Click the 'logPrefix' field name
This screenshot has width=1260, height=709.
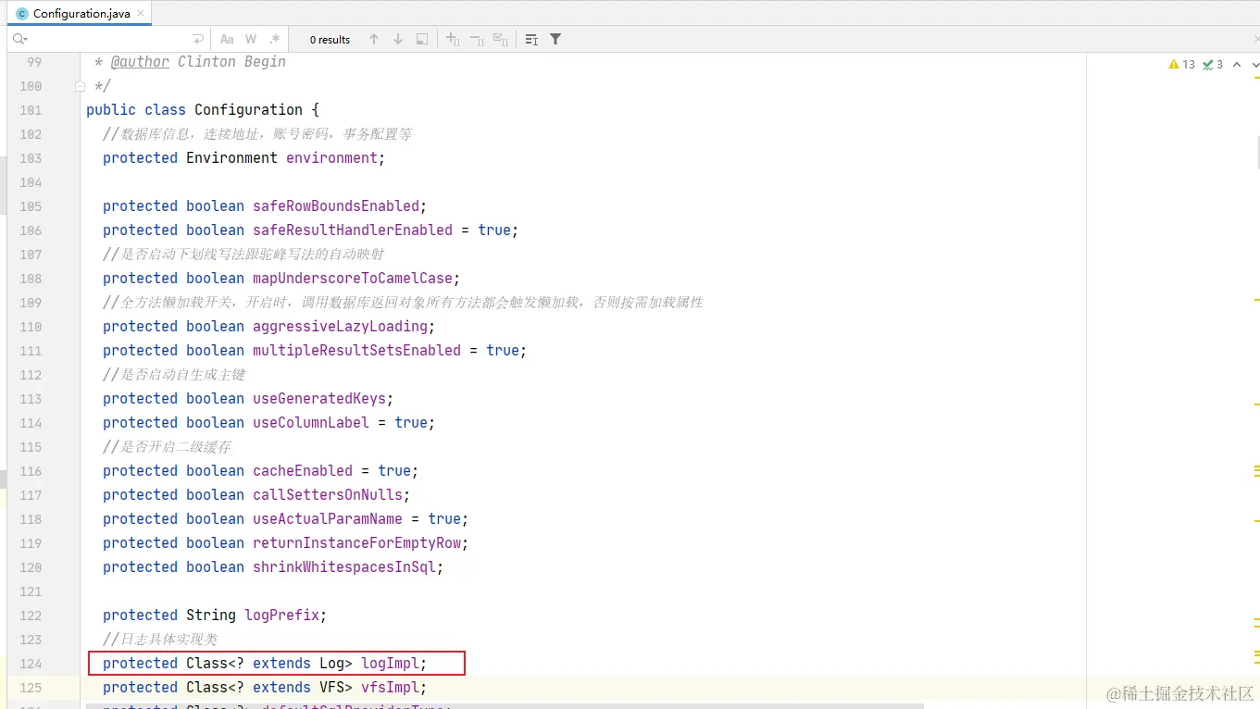(x=281, y=615)
